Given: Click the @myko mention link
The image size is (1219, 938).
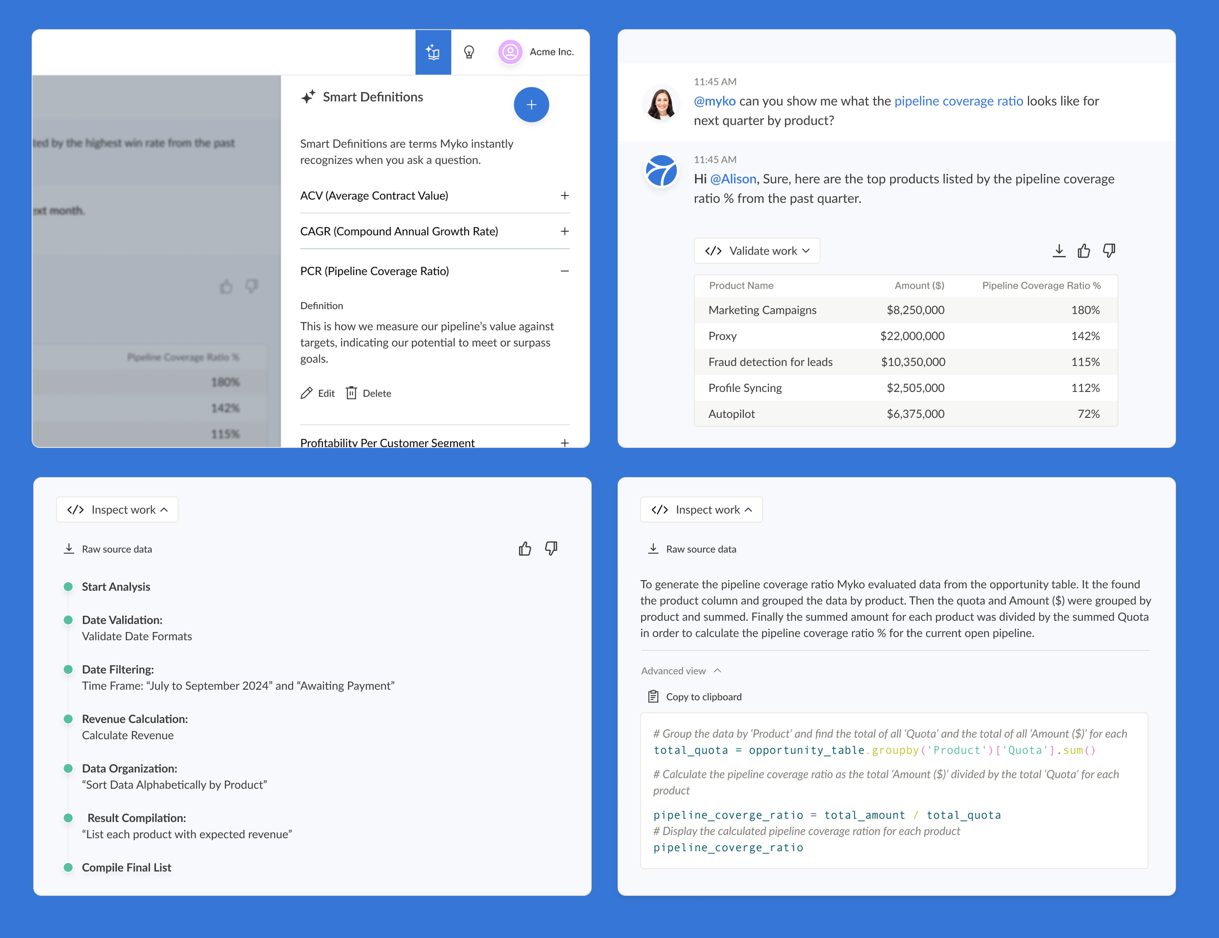Looking at the screenshot, I should 714,101.
